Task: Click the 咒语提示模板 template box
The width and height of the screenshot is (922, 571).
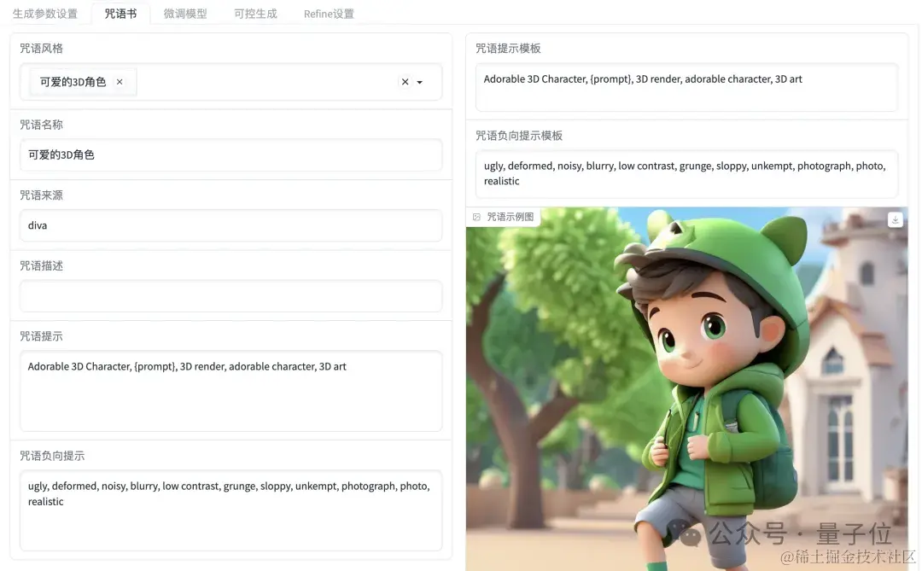Action: pyautogui.click(x=686, y=86)
